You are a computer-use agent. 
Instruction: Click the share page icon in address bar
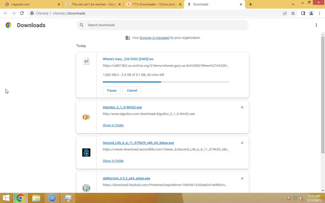285,13
